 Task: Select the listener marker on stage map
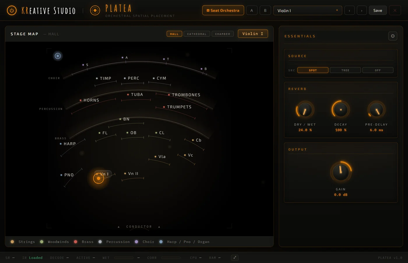pos(58,56)
